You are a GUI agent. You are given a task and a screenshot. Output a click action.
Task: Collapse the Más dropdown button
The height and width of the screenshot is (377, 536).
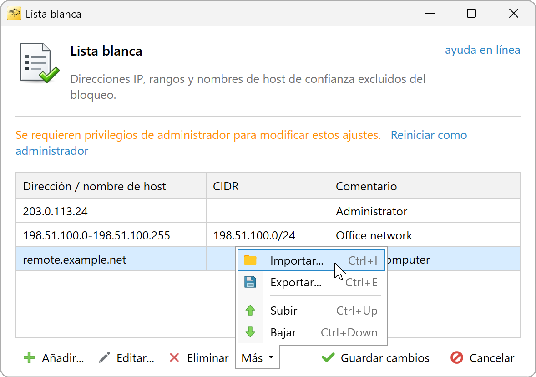258,357
